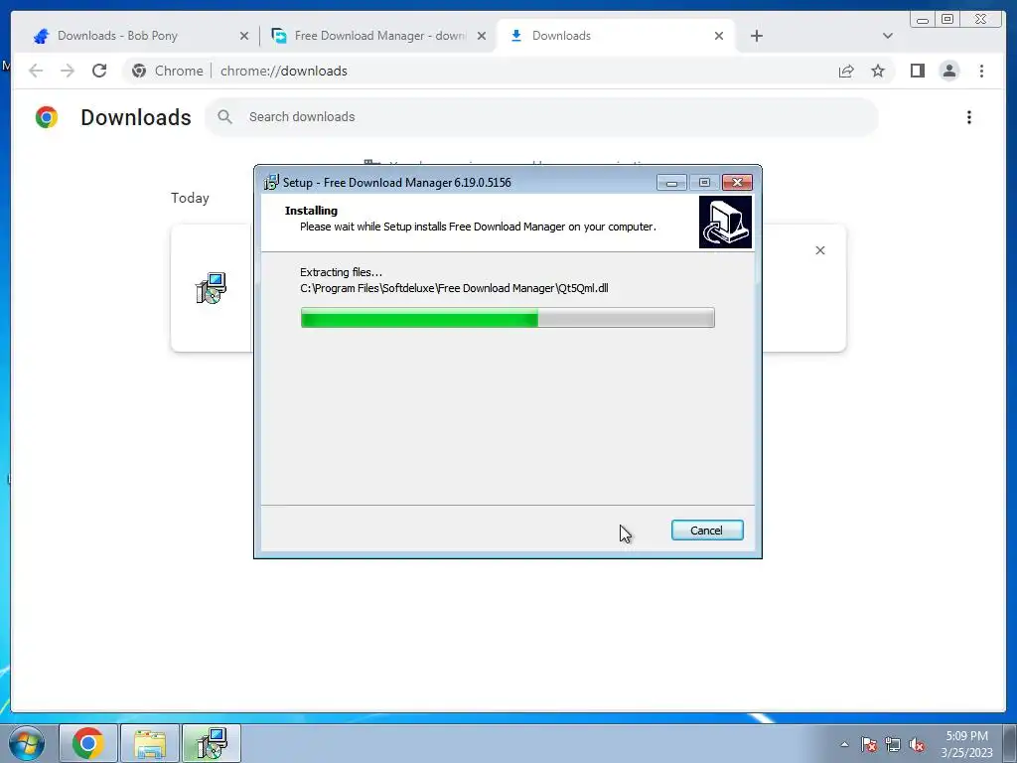Click the Search downloads field
This screenshot has width=1017, height=763.
(x=541, y=117)
